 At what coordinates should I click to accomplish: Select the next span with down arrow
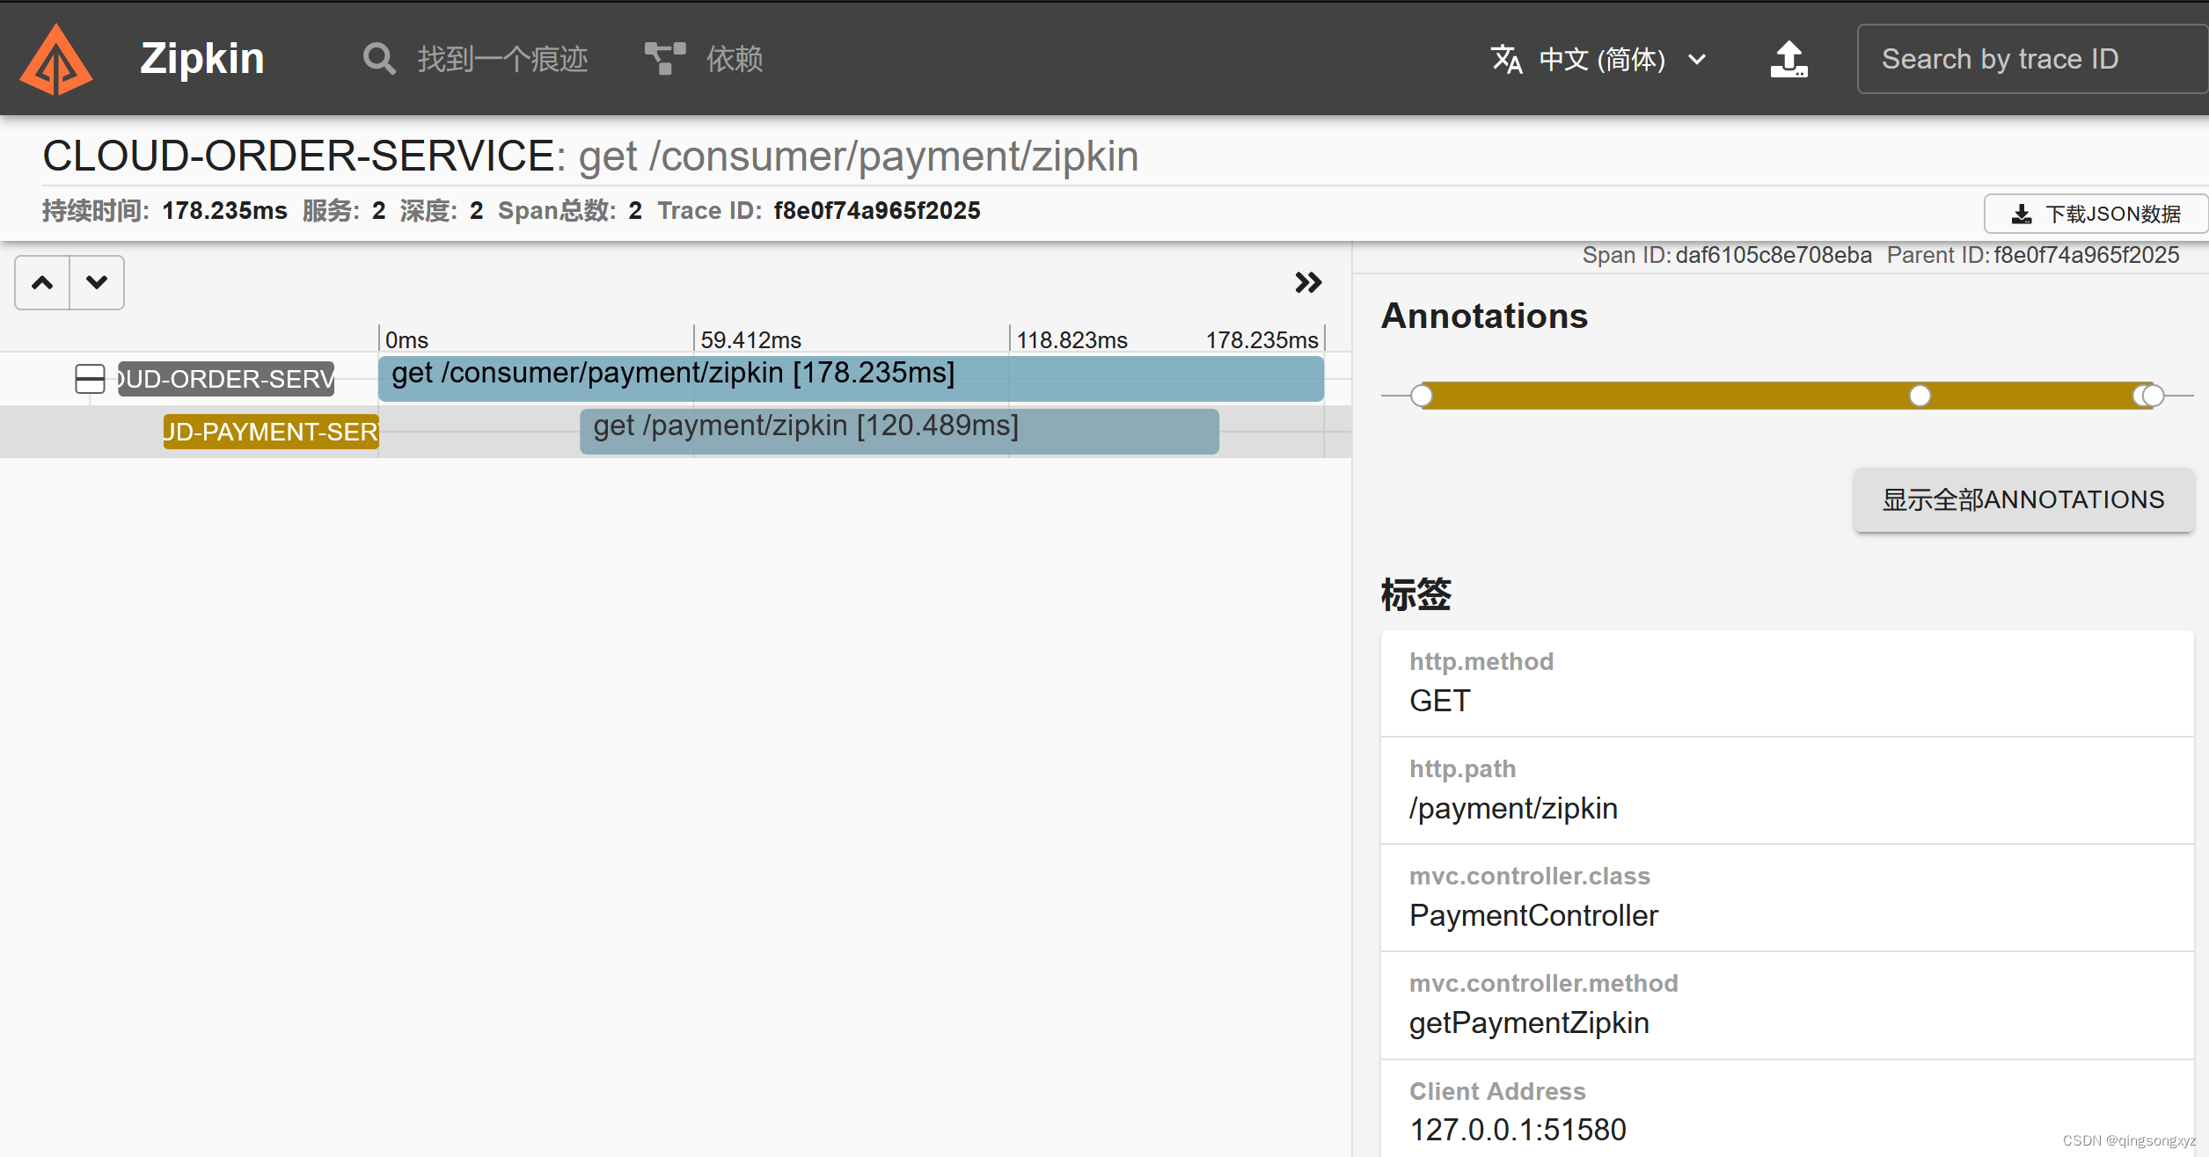pos(97,282)
